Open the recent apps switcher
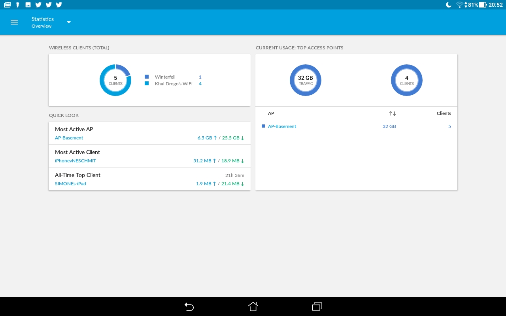Screen dimensions: 506x316 coord(317,307)
